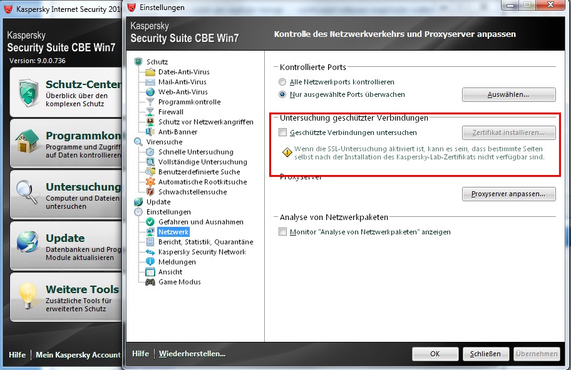The width and height of the screenshot is (571, 370).
Task: Click the Mail-Anti-Virus envelope icon
Action: (x=150, y=82)
